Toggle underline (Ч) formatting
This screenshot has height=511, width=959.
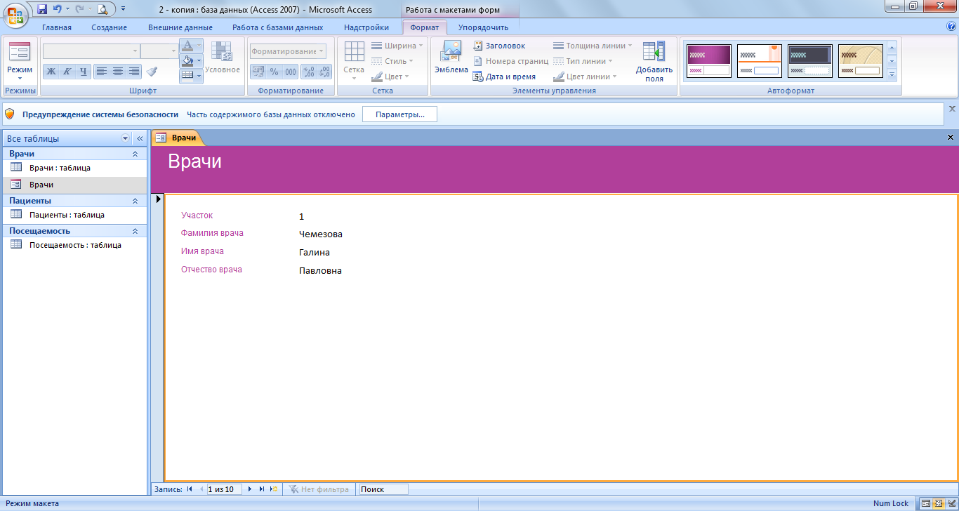pos(84,71)
